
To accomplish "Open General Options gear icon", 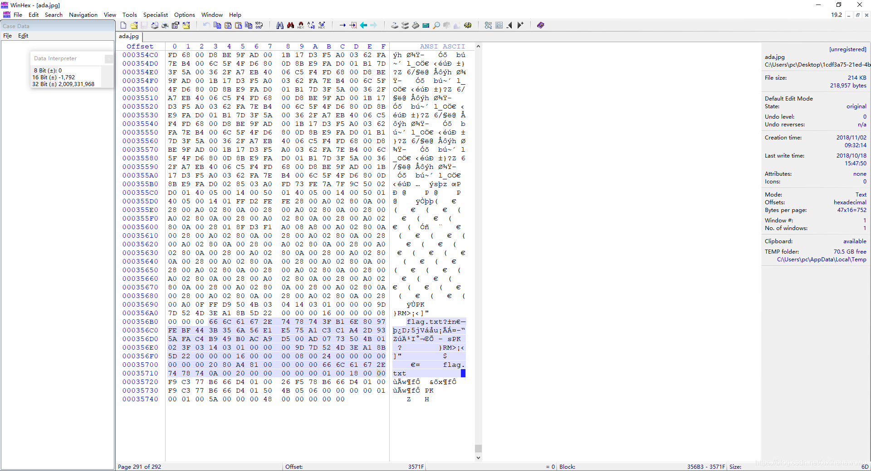I will [x=467, y=25].
